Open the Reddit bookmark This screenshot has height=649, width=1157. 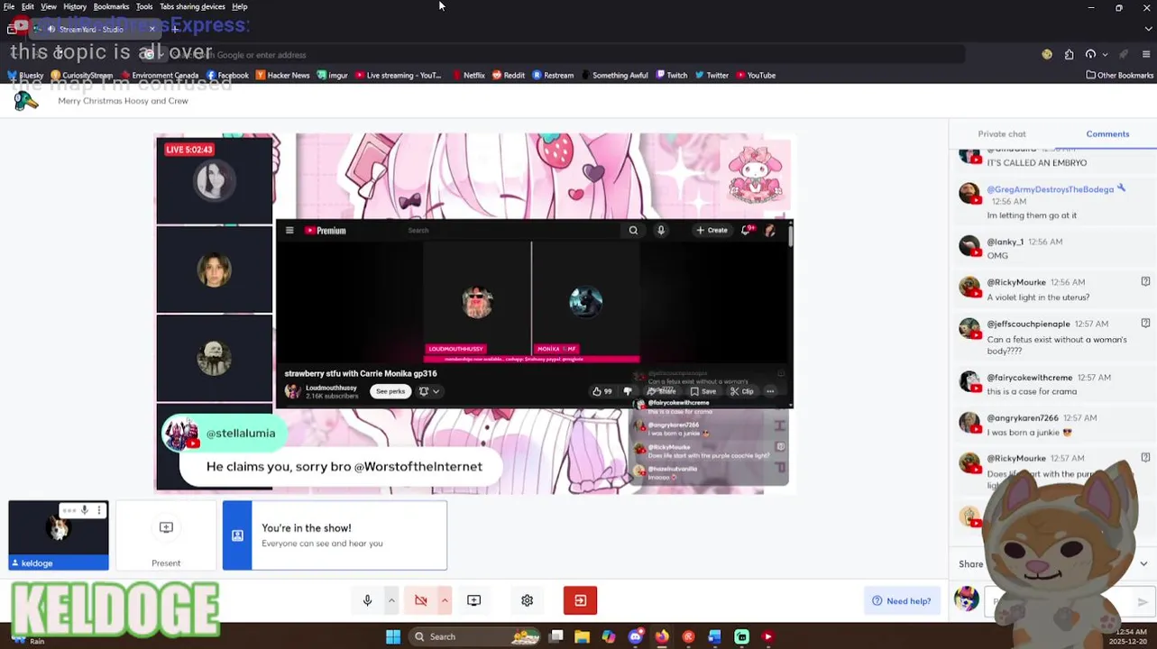(509, 76)
